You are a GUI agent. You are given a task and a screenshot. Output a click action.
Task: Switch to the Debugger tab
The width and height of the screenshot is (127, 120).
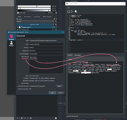click(x=78, y=55)
